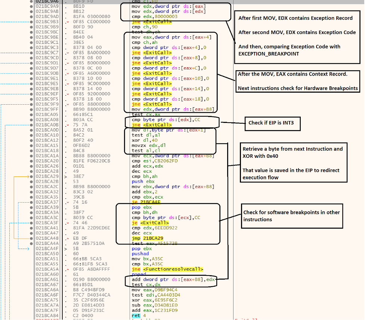Toggle breakpoint dot at address 021BCA3C

(x=31, y=218)
